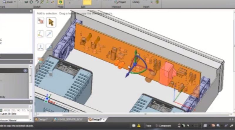This screenshot has width=235, height=130.
Task: Click the anchor tool guide with yellow dot
Action: tap(41, 34)
